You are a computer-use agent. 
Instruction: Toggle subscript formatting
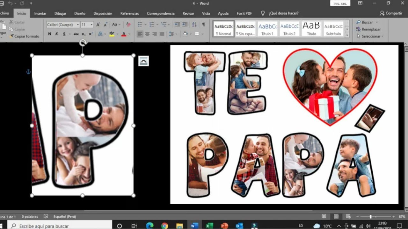pos(84,34)
